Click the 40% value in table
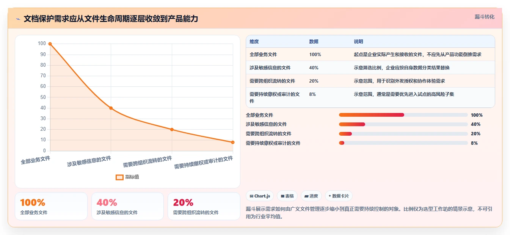This screenshot has width=510, height=235. pyautogui.click(x=314, y=67)
